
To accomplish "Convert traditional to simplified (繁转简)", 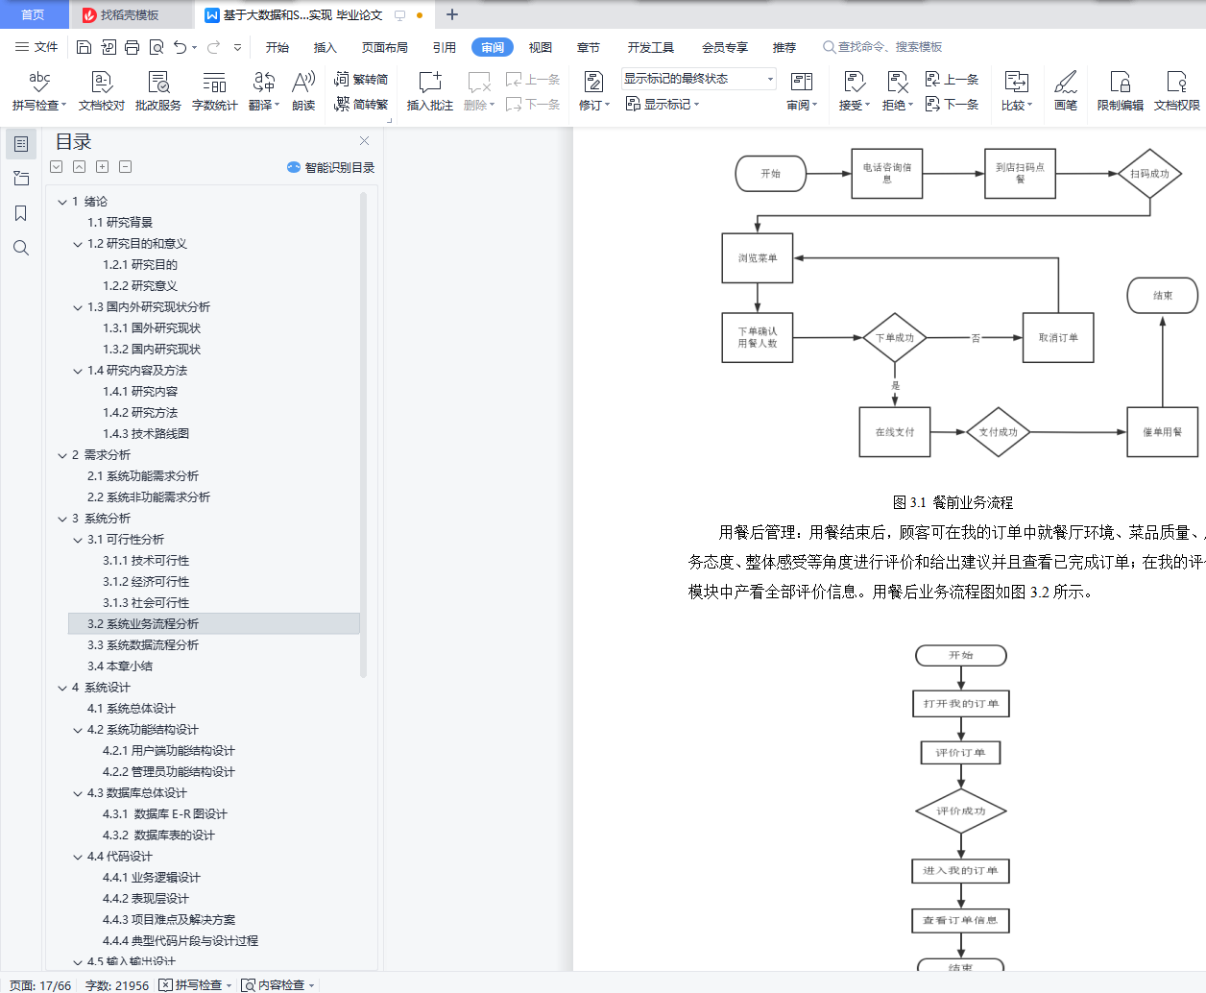I will pyautogui.click(x=361, y=80).
